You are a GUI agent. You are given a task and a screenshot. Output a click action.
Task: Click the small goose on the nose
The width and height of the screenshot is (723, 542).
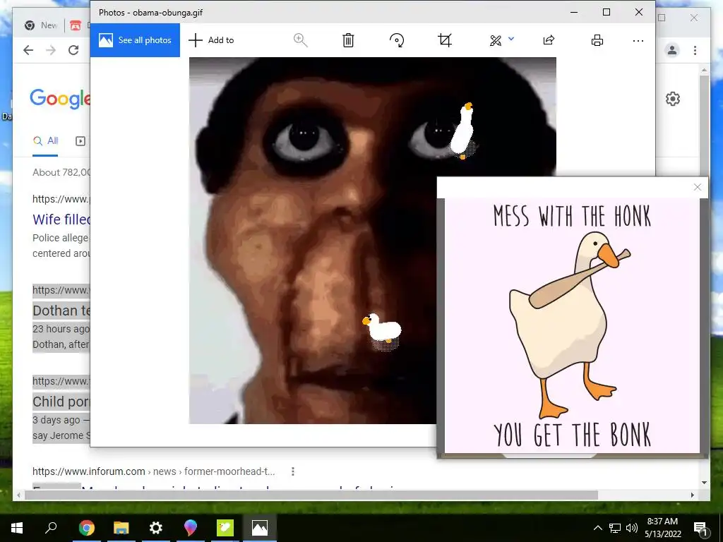click(382, 329)
